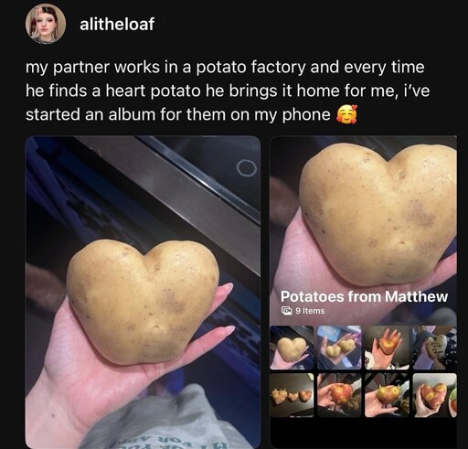Click the smiling hearts emoji in post

pyautogui.click(x=346, y=114)
